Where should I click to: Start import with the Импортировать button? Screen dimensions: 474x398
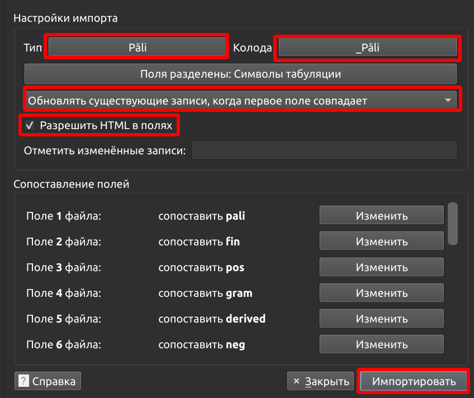[414, 381]
